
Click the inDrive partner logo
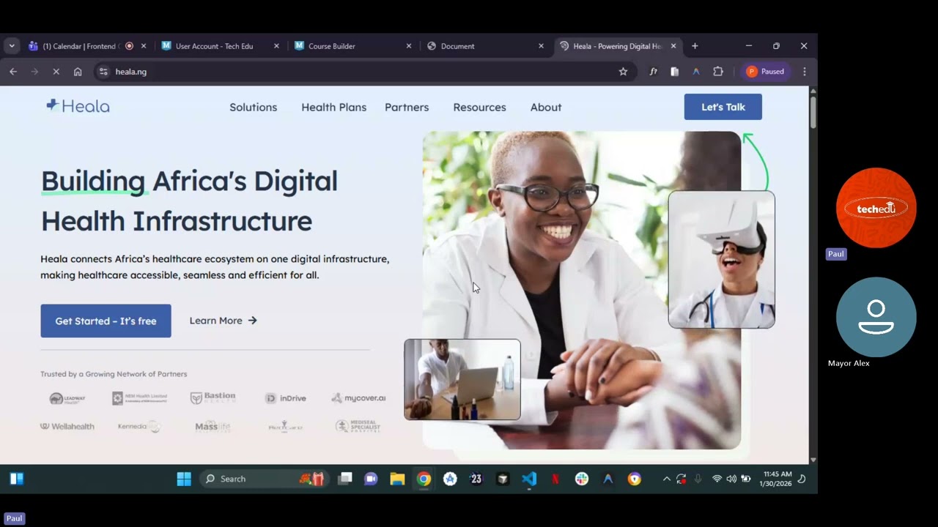(286, 398)
